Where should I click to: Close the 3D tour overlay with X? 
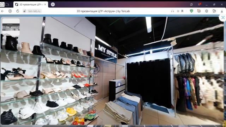pos(223,18)
